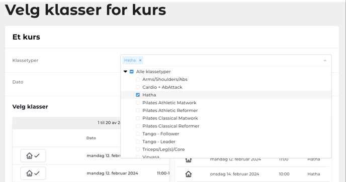Check the Arms/Shoulders/Abs checkbox

138,79
